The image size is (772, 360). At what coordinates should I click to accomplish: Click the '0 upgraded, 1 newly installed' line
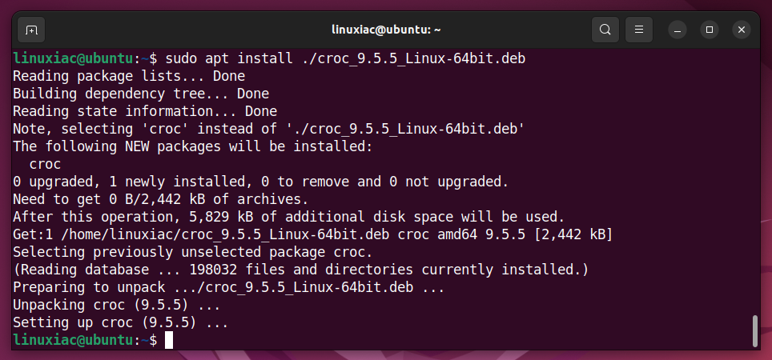[x=260, y=182]
